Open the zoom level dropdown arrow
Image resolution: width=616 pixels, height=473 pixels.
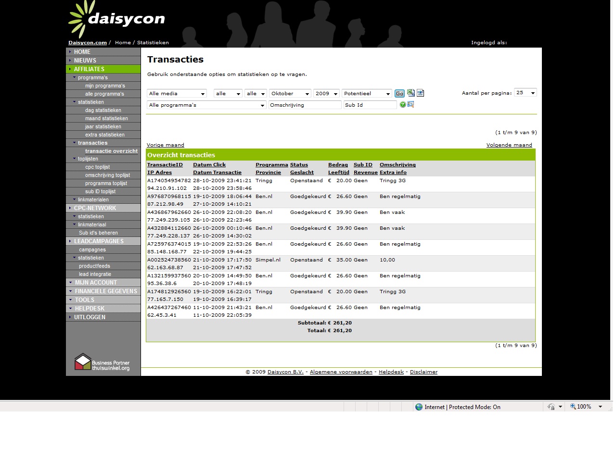coord(600,407)
